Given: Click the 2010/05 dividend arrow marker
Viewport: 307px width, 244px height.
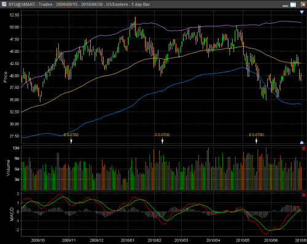Looking at the screenshot, I should pyautogui.click(x=256, y=140).
